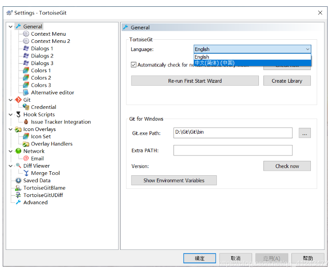
Task: Select the Merge Tool entry text
Action: [45, 173]
